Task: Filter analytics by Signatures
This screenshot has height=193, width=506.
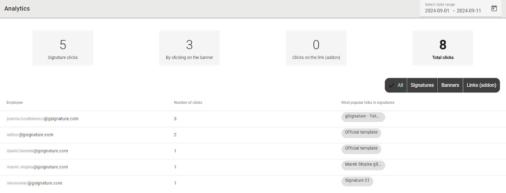Action: point(422,85)
